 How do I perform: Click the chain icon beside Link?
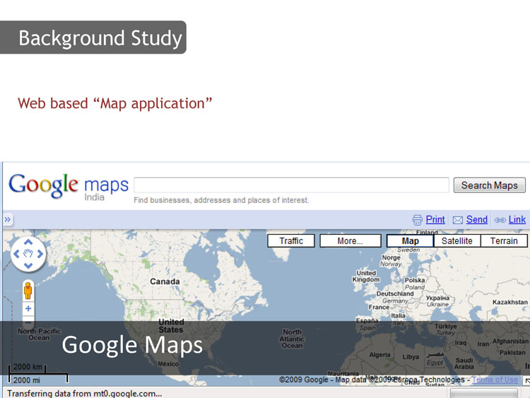(500, 220)
